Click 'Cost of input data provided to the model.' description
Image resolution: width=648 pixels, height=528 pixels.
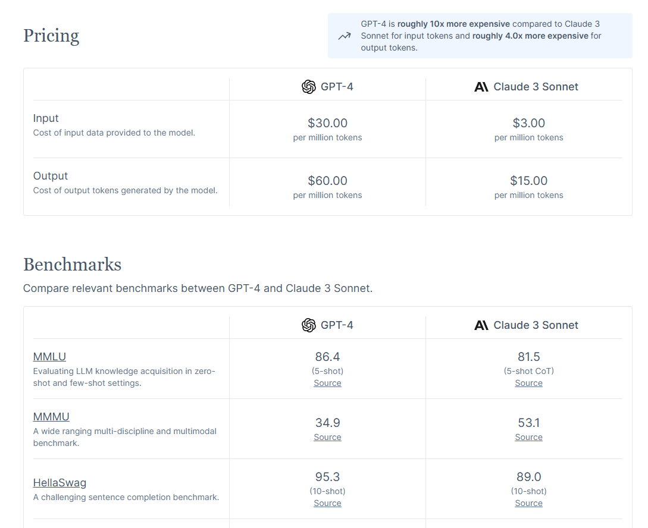click(x=114, y=133)
